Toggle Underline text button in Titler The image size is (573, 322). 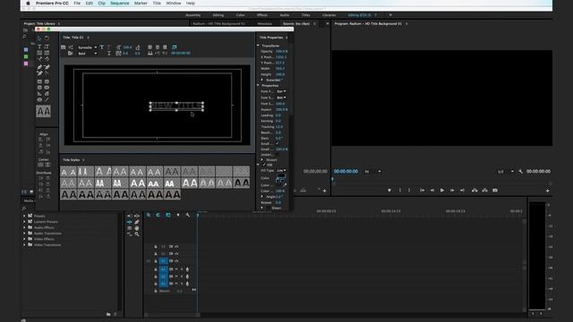coord(109,54)
